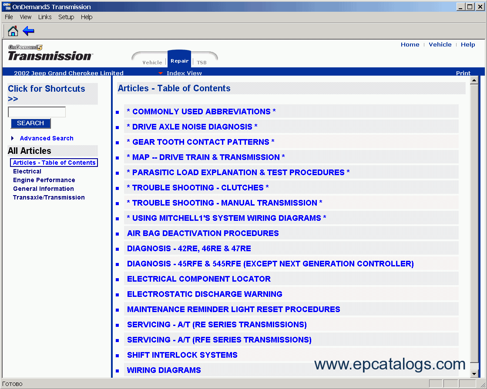Open Shift Interlock Systems article
The image size is (487, 389).
[x=182, y=355]
